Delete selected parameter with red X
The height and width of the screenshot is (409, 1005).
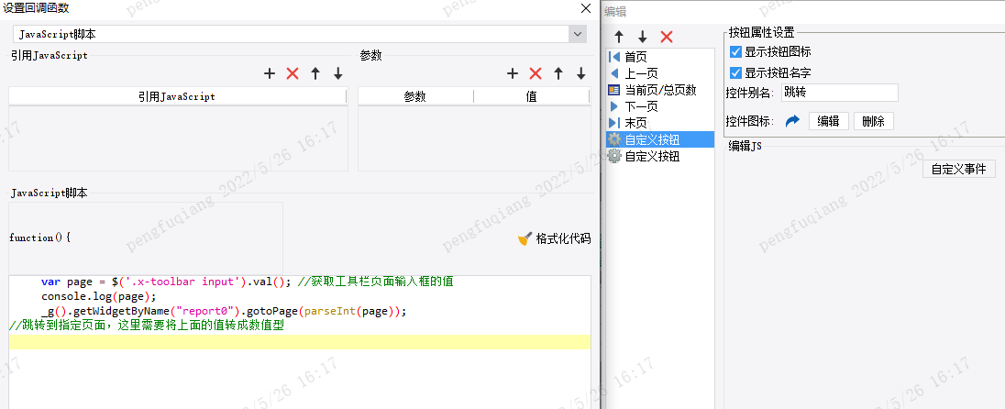[536, 73]
